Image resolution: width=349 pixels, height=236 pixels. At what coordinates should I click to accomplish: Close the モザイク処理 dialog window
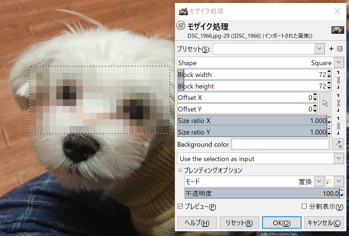click(x=337, y=11)
